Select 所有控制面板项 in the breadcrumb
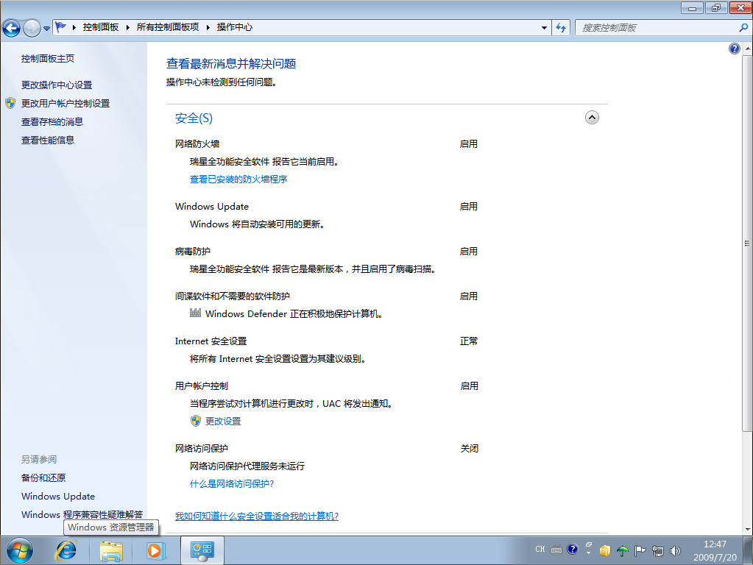 click(168, 27)
